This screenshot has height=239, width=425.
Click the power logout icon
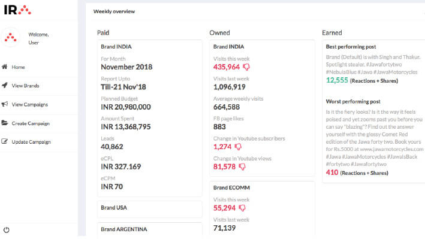click(x=7, y=230)
